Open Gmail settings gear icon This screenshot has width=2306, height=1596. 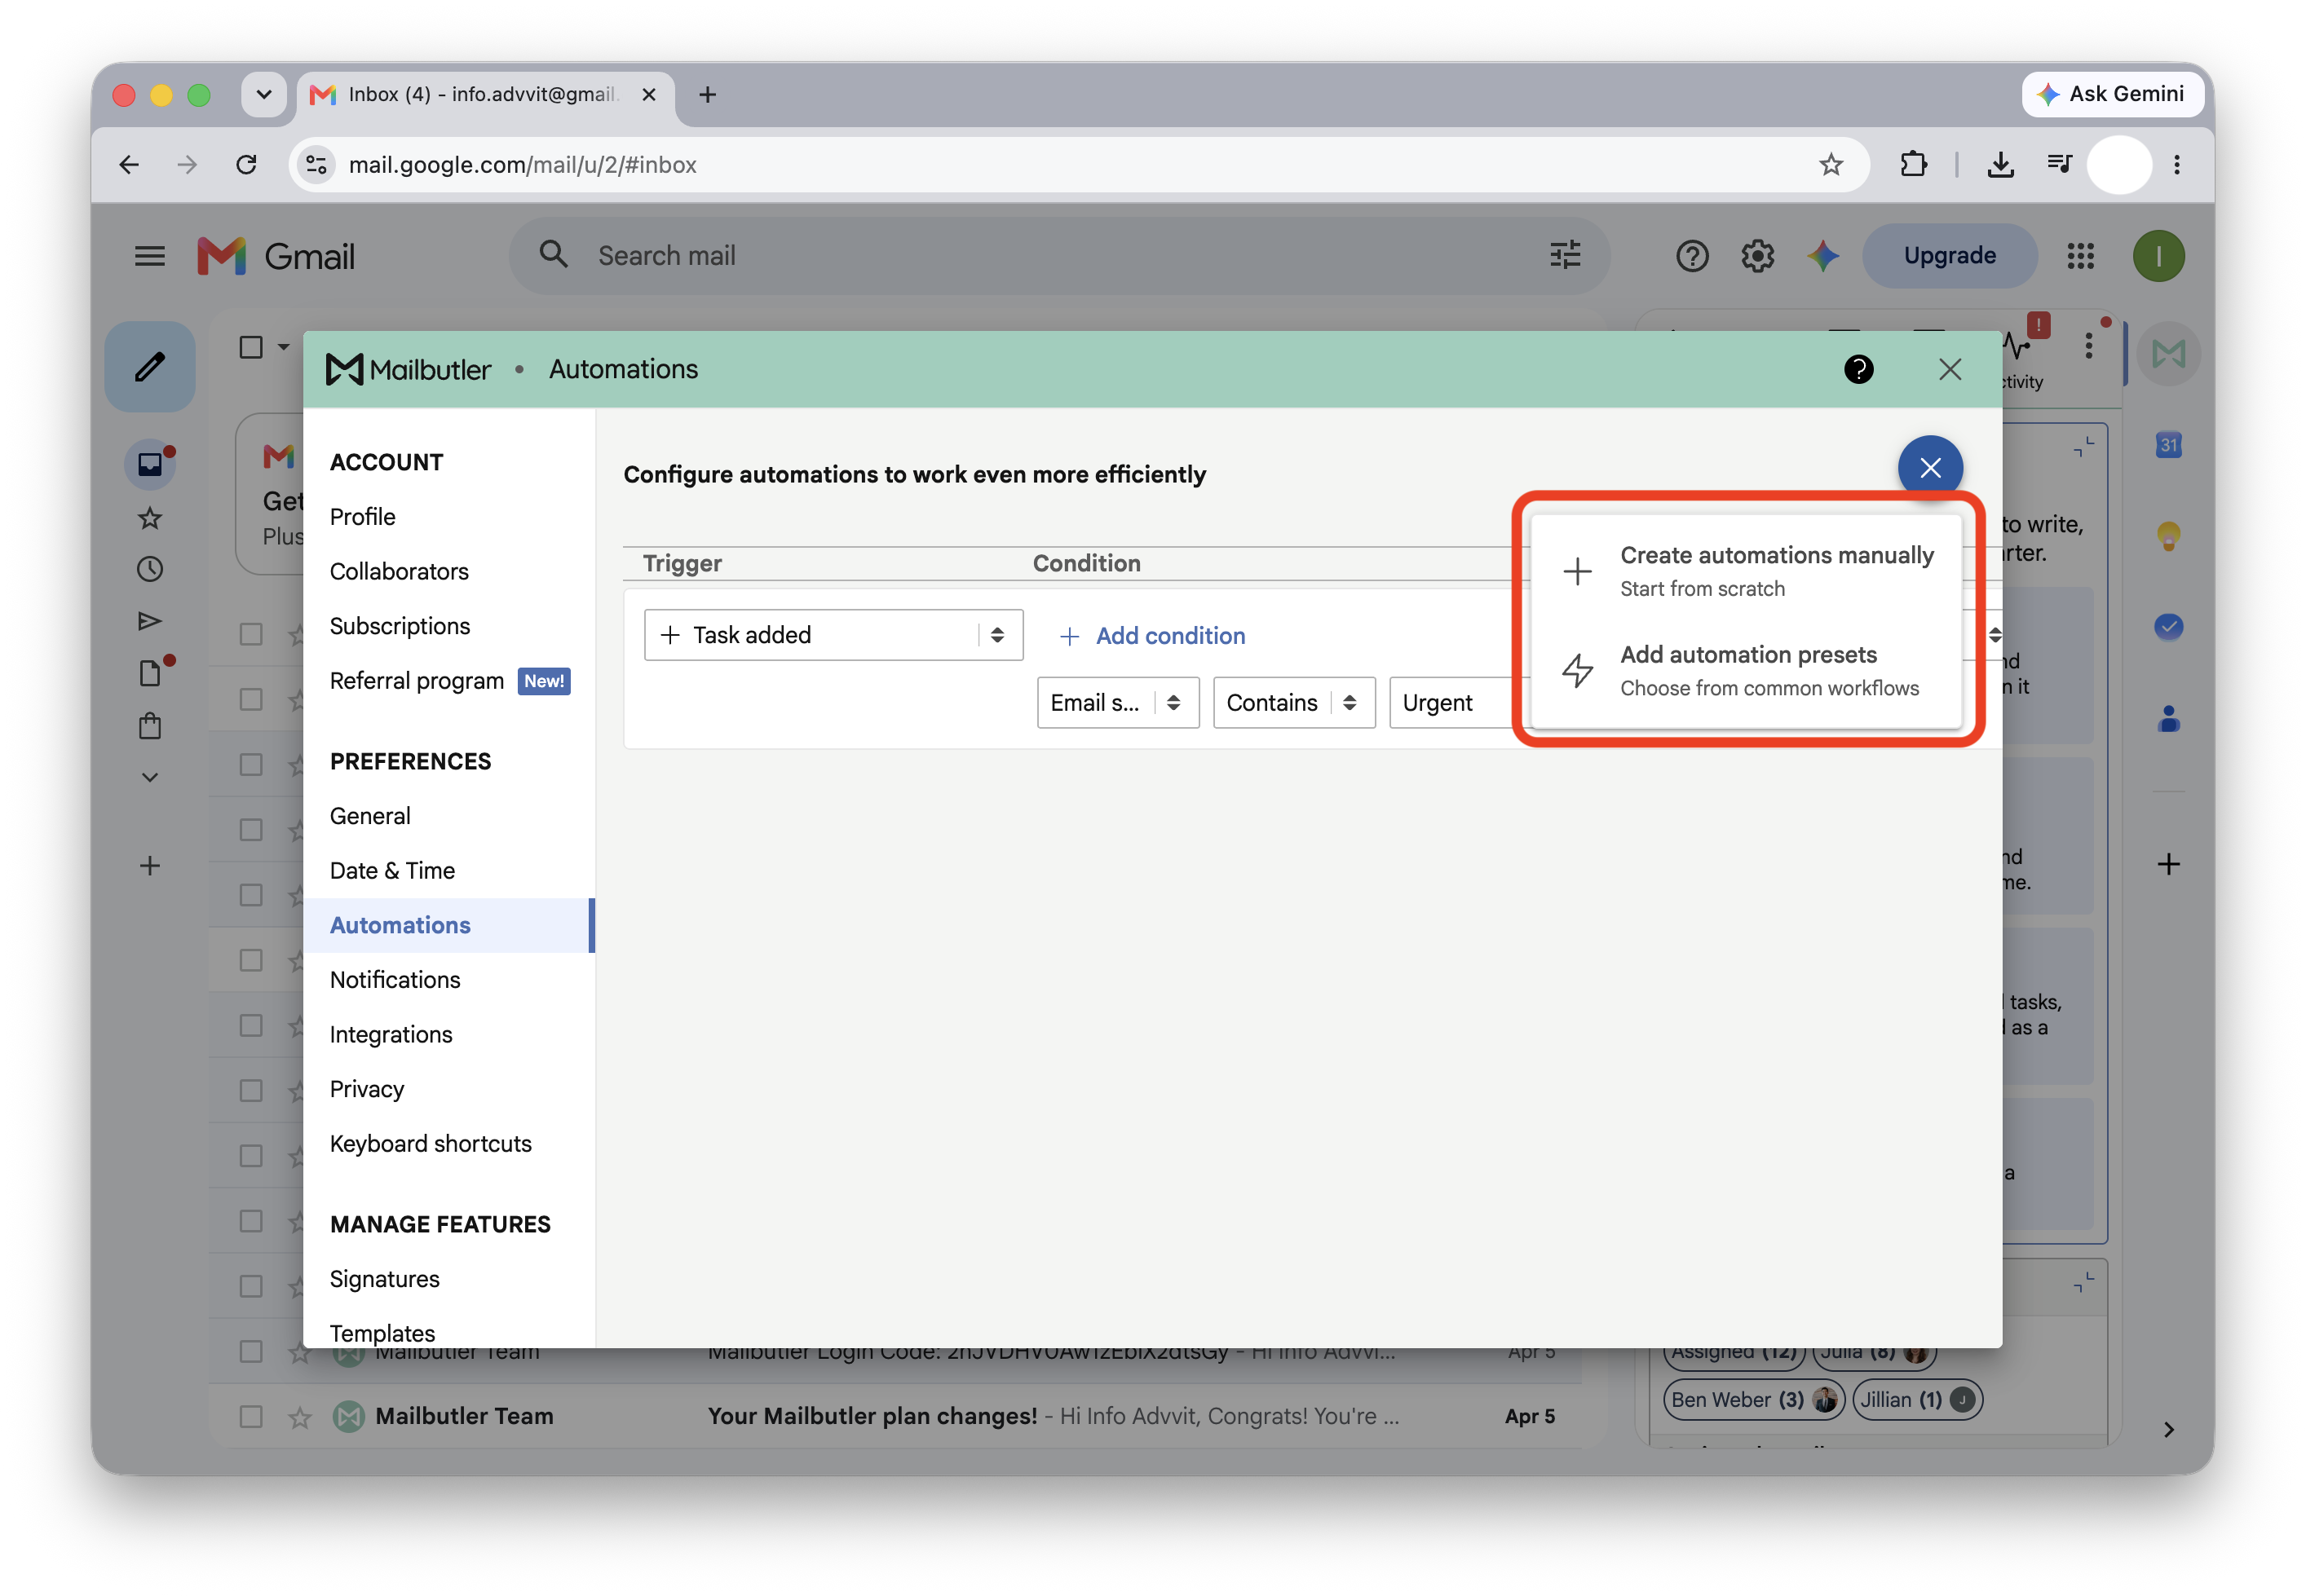[x=1756, y=256]
